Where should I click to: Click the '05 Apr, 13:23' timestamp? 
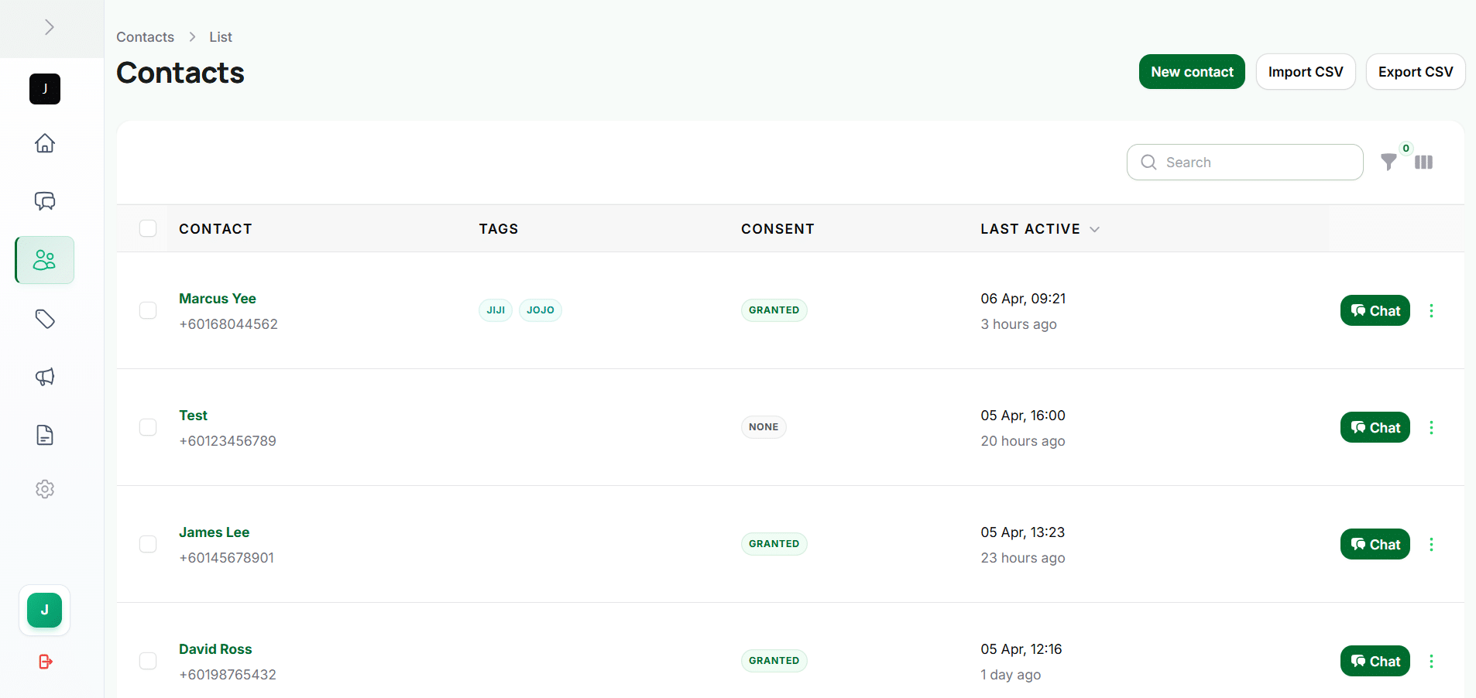point(1022,532)
